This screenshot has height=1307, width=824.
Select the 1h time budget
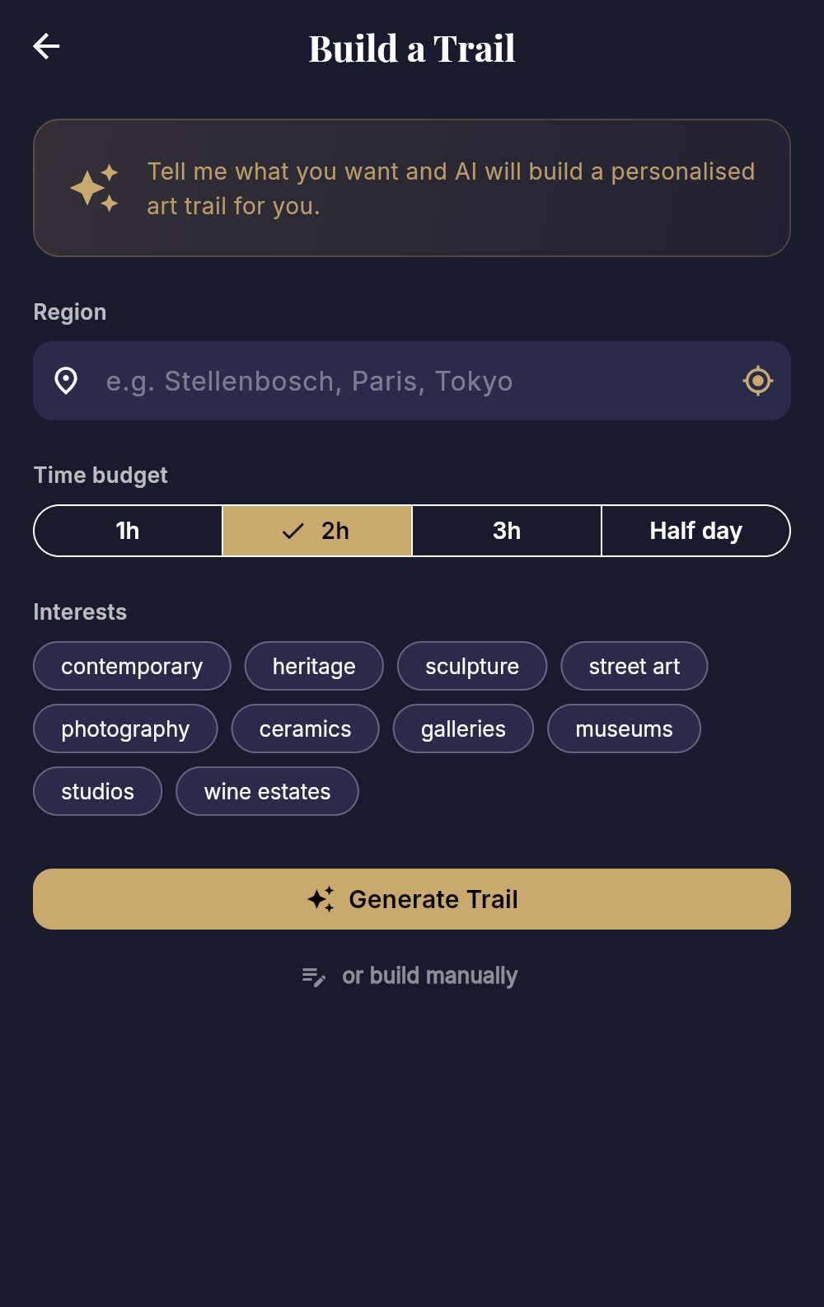(x=127, y=531)
